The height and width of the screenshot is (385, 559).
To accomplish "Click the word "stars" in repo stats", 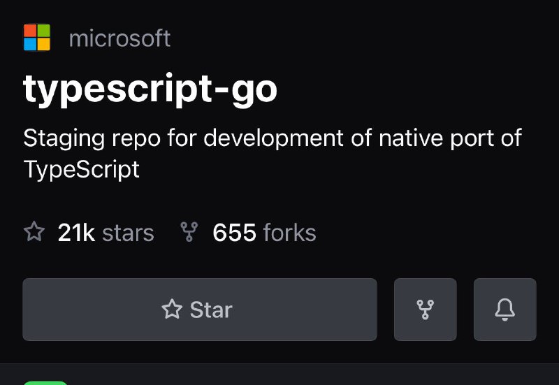I will pos(128,233).
